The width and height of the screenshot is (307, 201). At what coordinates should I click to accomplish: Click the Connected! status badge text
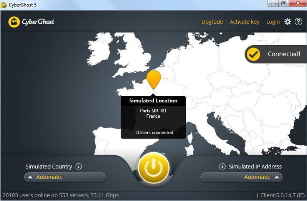pyautogui.click(x=284, y=54)
